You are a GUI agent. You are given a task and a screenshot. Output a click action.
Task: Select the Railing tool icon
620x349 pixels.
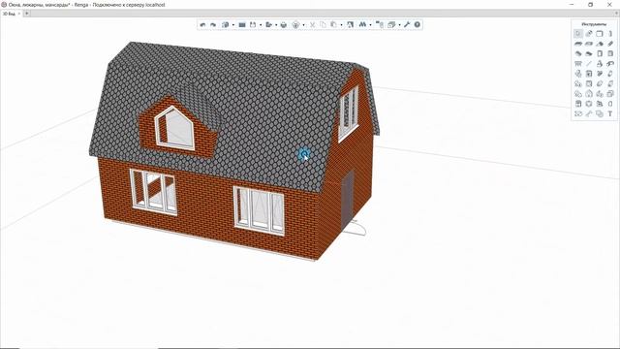pyautogui.click(x=578, y=63)
